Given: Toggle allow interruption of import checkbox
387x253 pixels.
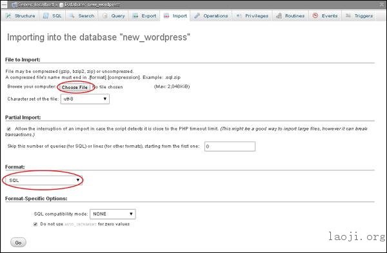Looking at the screenshot, I should [x=9, y=129].
